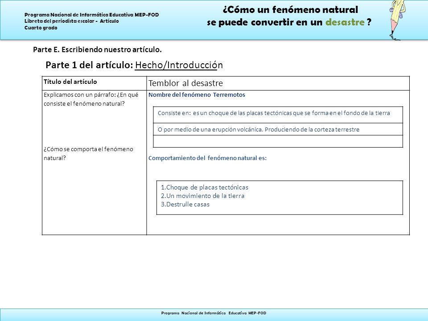Viewport: 428px width, 321px height.
Task: Click the pencil character illustration
Action: coord(398,20)
